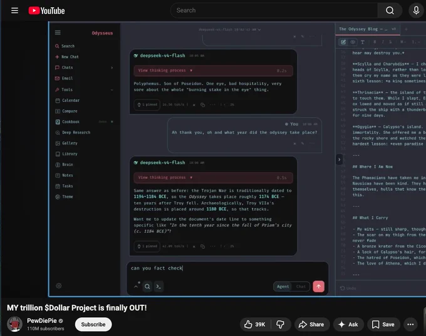Image resolution: width=426 pixels, height=336 pixels.
Task: Open the PewDiePie channel avatar
Action: coord(14,324)
